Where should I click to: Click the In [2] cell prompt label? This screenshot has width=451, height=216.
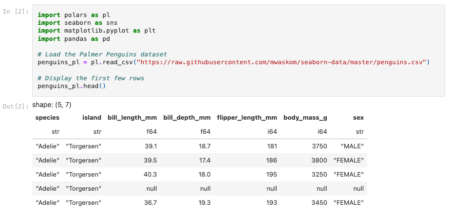click(16, 12)
